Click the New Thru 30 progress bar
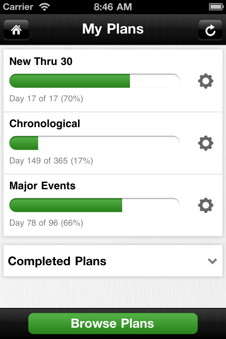 coord(94,81)
